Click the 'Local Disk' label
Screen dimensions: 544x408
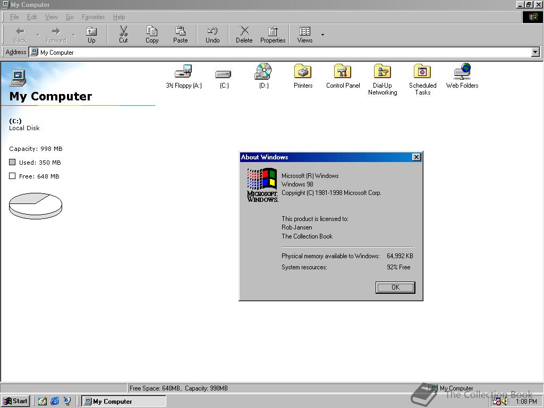24,128
